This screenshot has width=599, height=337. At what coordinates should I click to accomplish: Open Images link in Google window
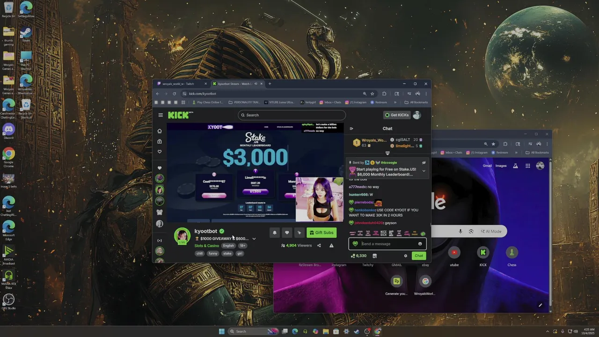501,166
